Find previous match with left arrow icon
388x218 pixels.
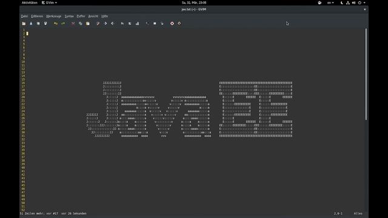pos(113,24)
